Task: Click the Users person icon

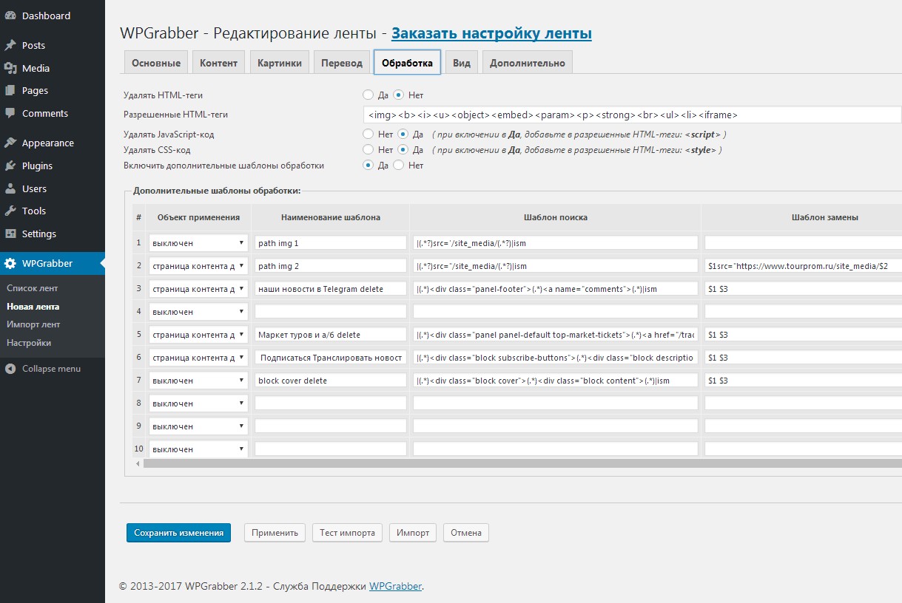Action: (x=10, y=188)
